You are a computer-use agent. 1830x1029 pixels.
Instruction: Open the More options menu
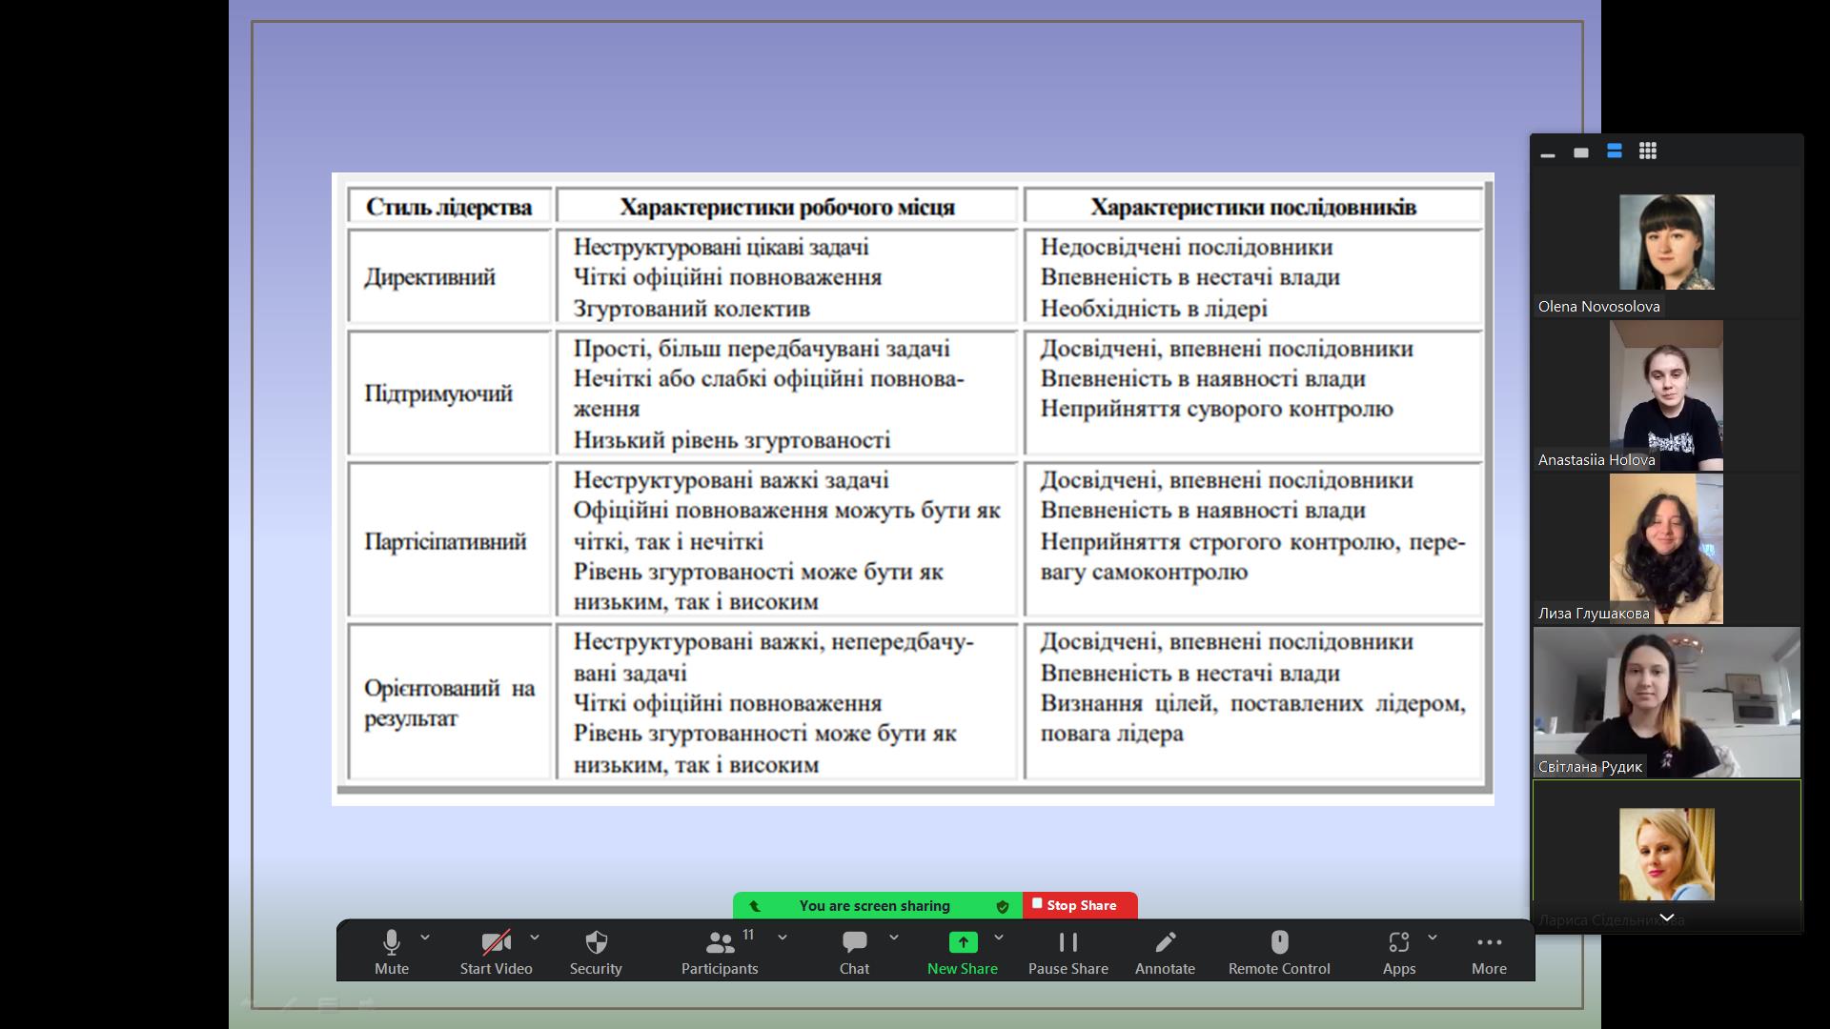tap(1489, 952)
